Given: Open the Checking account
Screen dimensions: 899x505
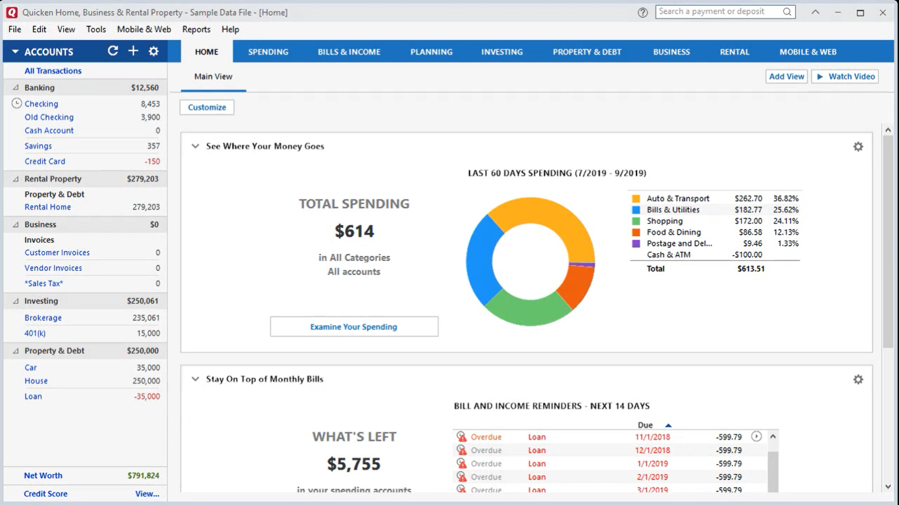Looking at the screenshot, I should [41, 104].
